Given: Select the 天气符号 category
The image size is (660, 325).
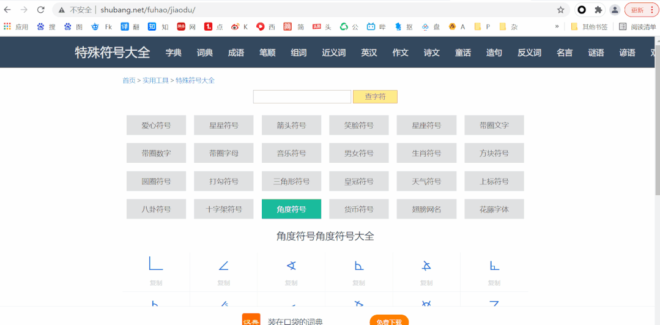Looking at the screenshot, I should point(426,181).
